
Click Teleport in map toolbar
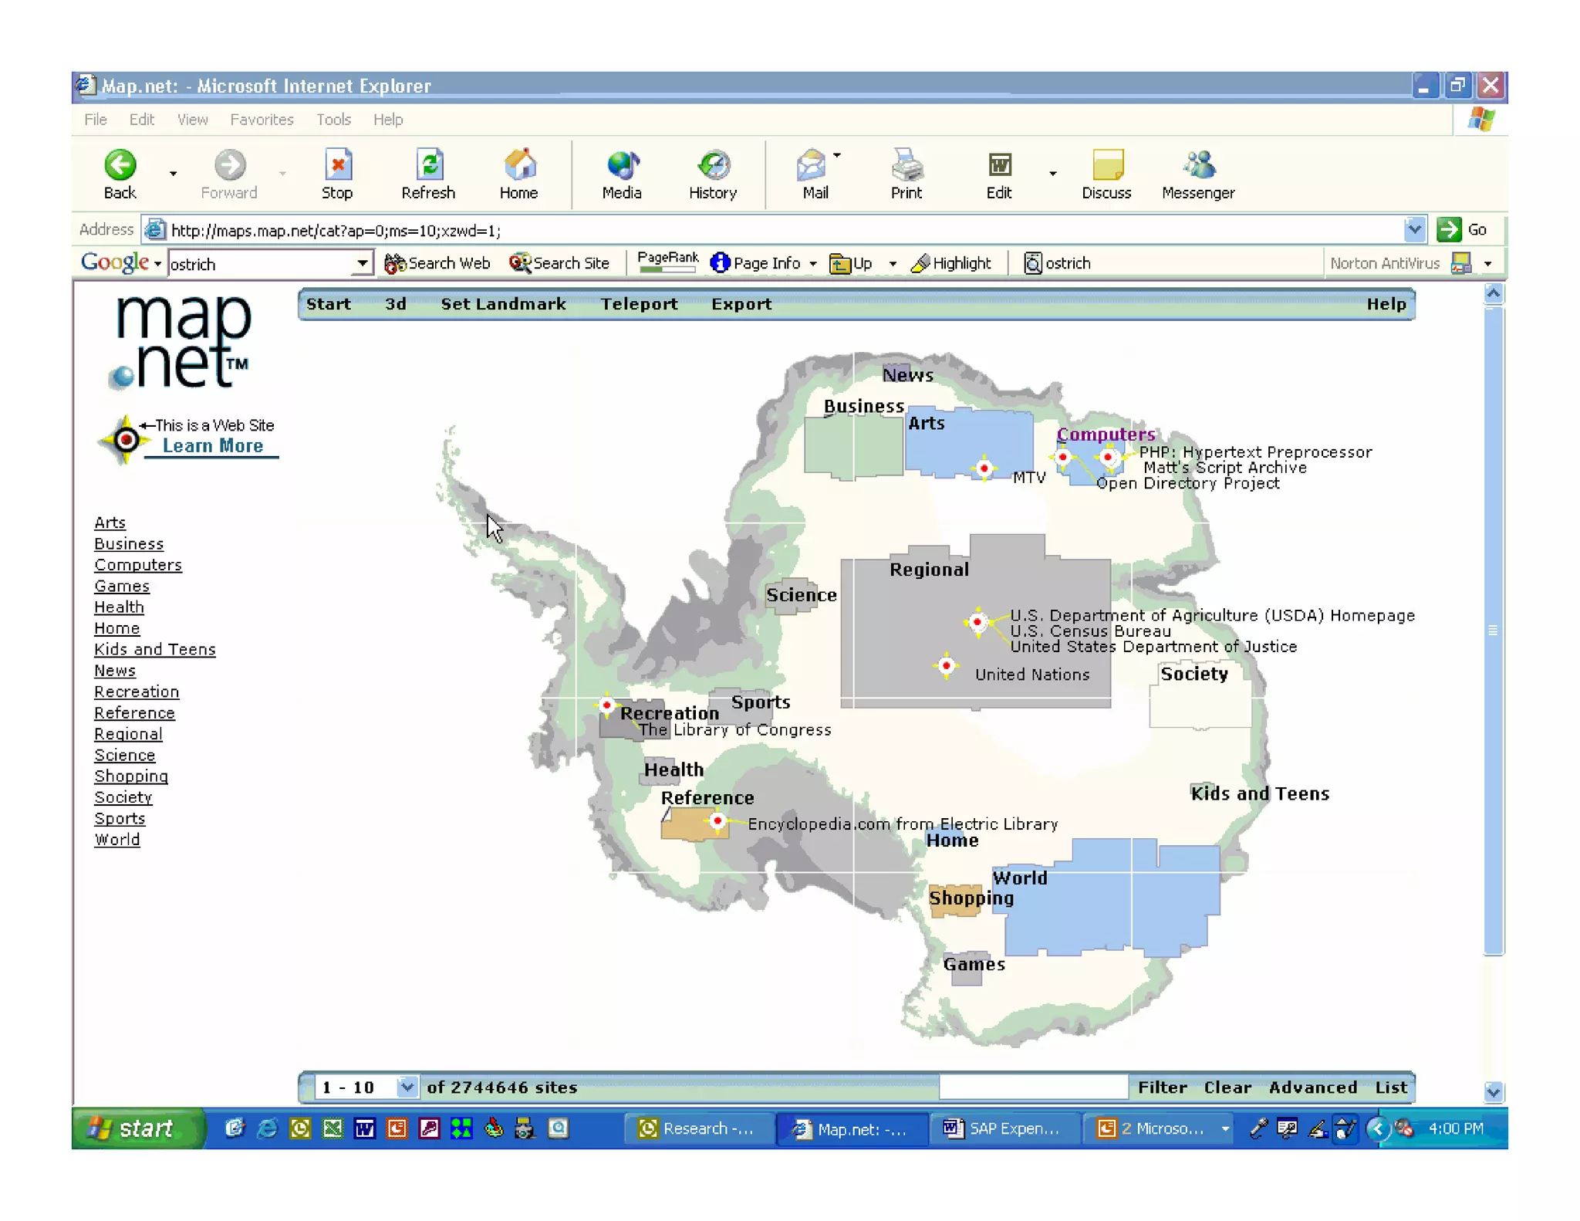coord(640,304)
